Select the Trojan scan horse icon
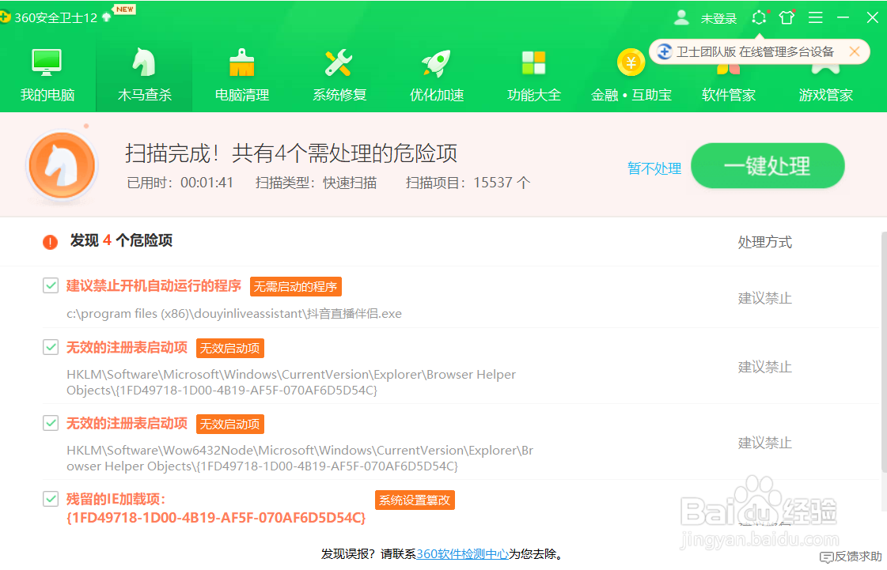The image size is (887, 570). click(x=144, y=62)
